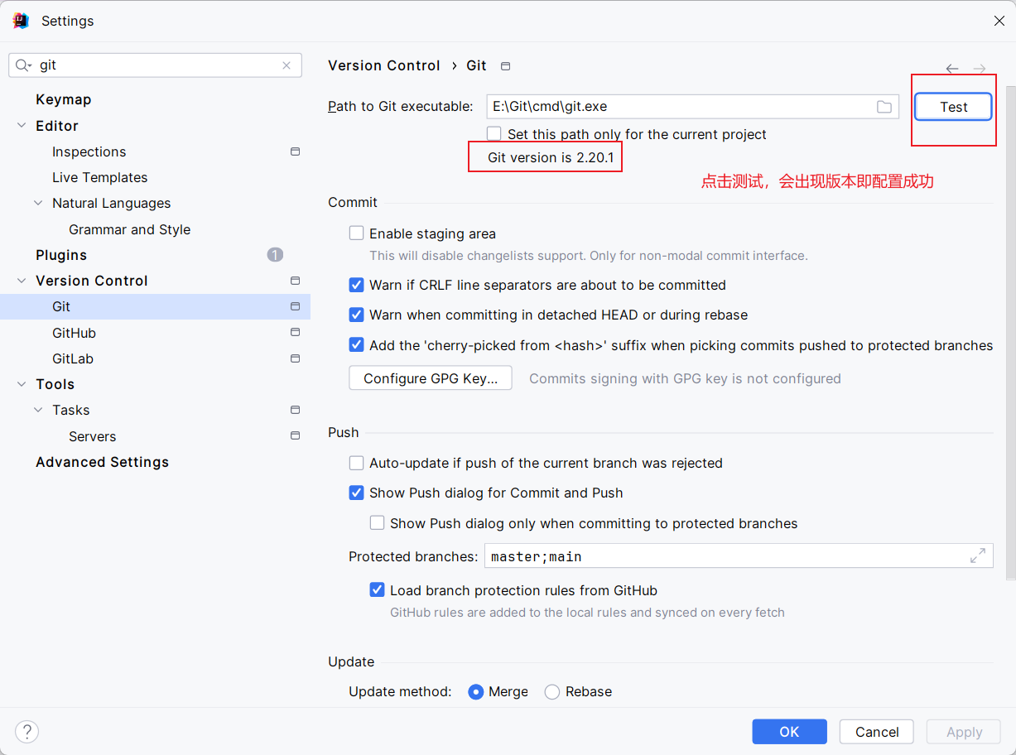Collapse the Tools tree node
Screen dimensions: 1016x755
pyautogui.click(x=22, y=384)
